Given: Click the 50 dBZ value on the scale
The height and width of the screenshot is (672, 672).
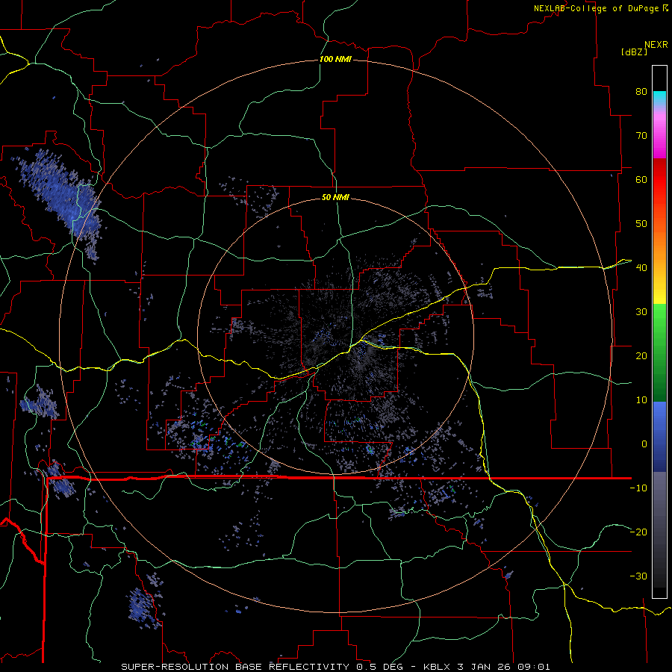Looking at the screenshot, I should 641,224.
